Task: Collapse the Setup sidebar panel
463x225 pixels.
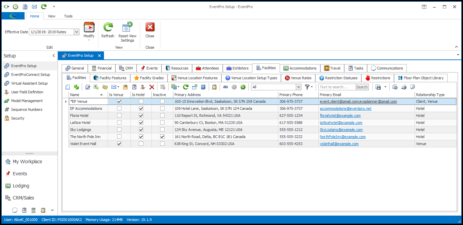Action: (54, 56)
